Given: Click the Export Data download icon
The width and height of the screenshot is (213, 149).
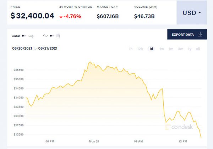Looking at the screenshot, I should [x=200, y=35].
